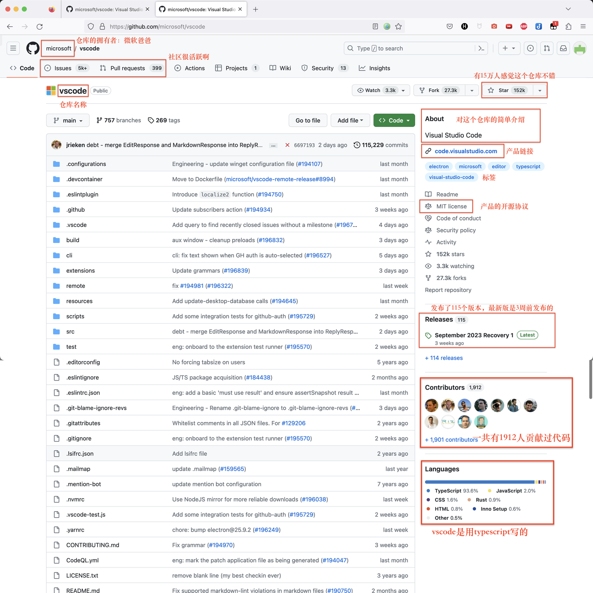This screenshot has width=593, height=593.
Task: Open the 115,229 commits history link
Action: 381,145
